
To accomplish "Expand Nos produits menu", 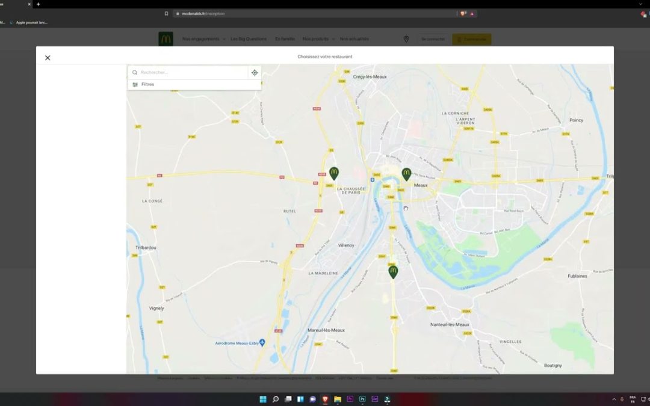I will point(318,39).
